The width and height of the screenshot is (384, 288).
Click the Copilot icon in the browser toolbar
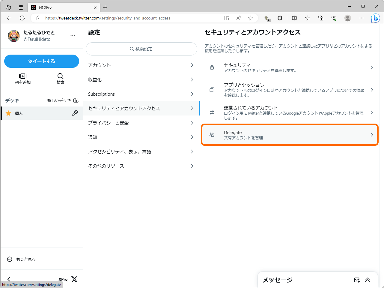(375, 18)
